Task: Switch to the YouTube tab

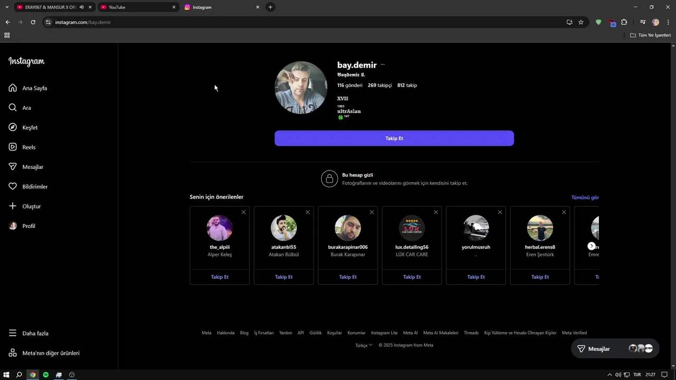Action: click(x=138, y=7)
